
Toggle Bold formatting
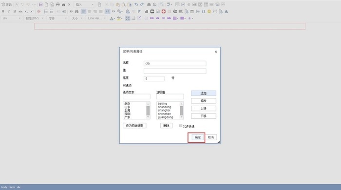[3, 12]
